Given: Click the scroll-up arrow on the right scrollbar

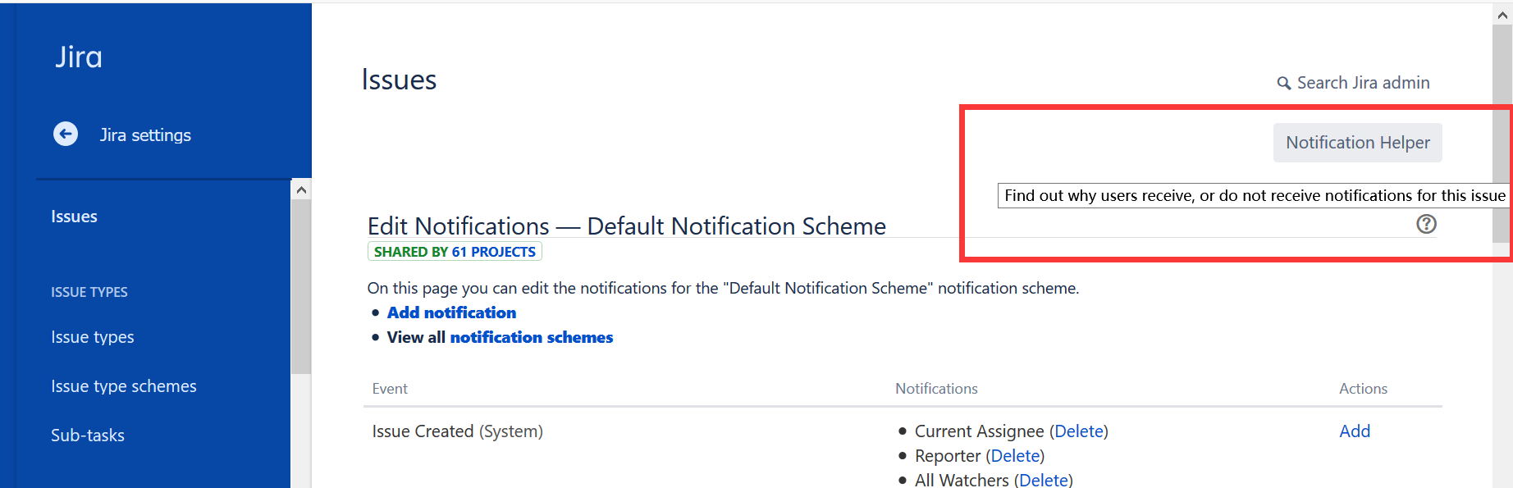Looking at the screenshot, I should pyautogui.click(x=1502, y=13).
